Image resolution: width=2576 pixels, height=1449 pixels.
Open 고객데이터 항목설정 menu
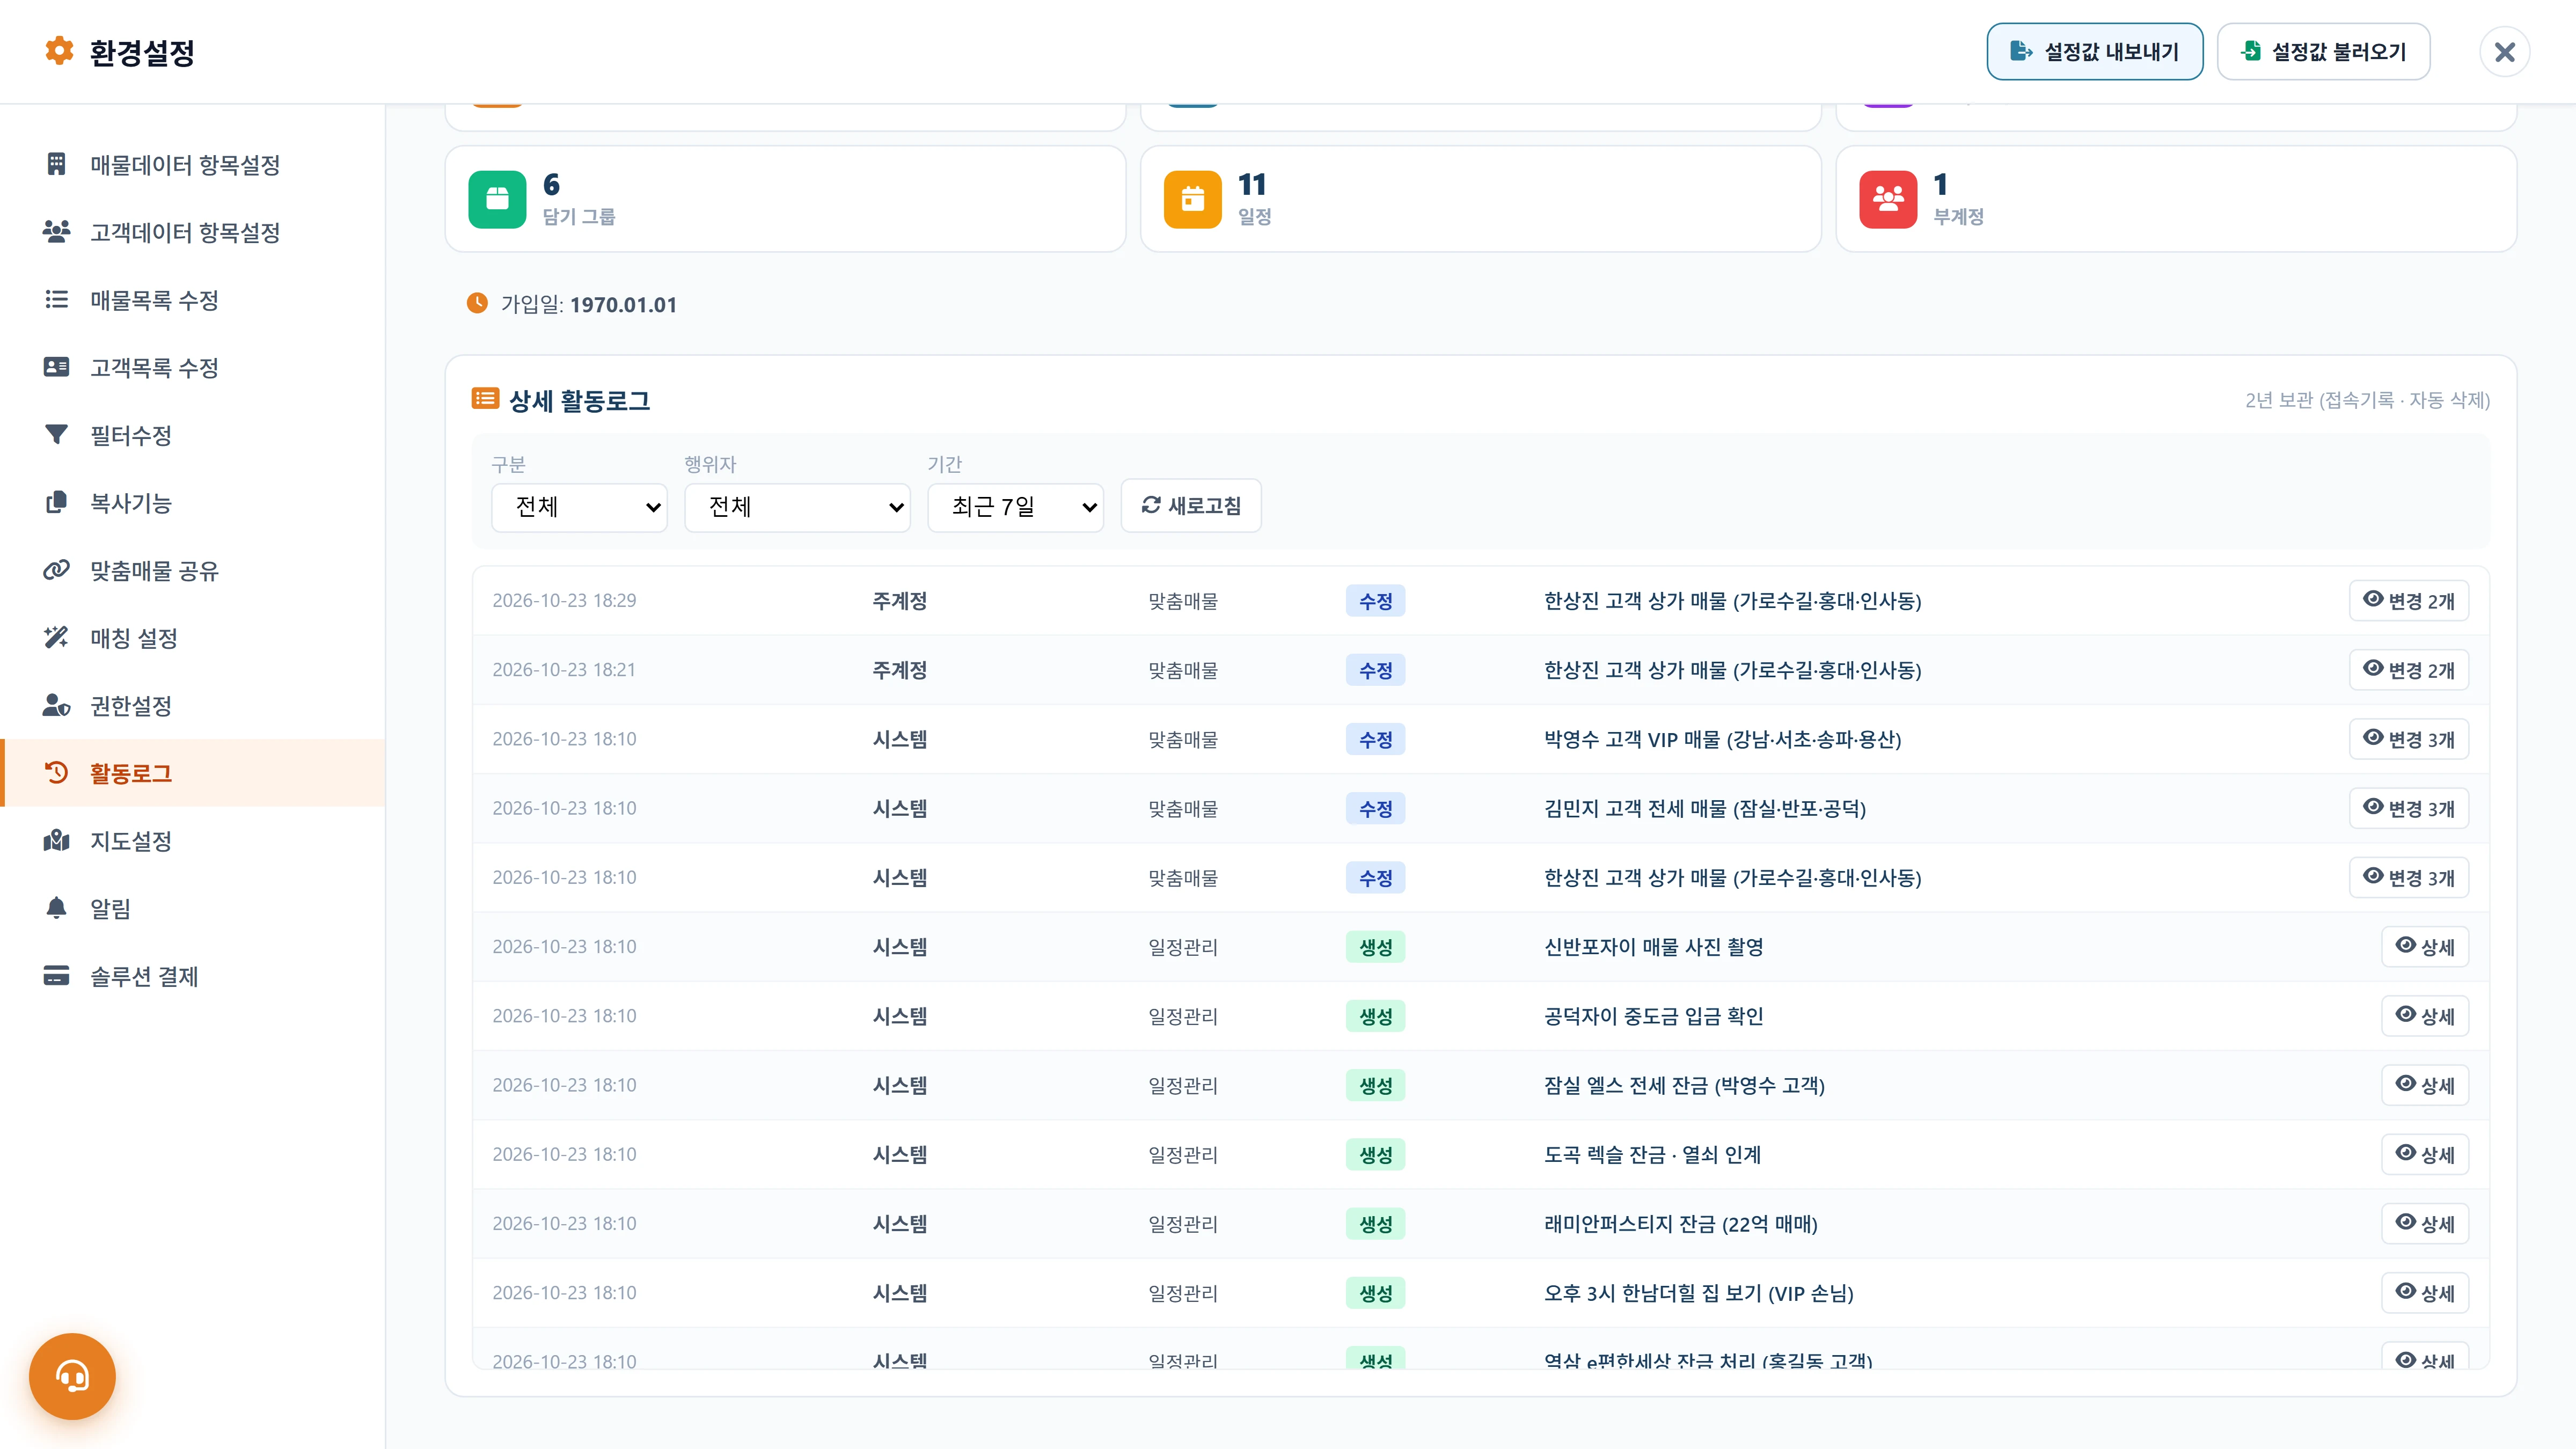click(193, 232)
